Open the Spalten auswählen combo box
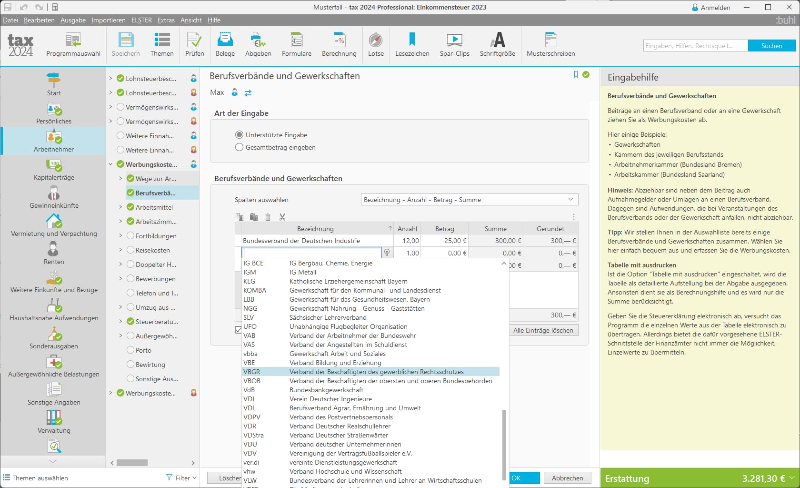This screenshot has height=488, width=800. (470, 200)
